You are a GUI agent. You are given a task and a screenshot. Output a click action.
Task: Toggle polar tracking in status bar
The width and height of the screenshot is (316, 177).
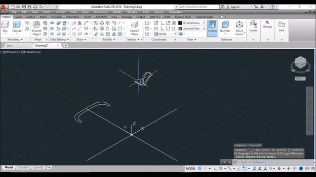221,169
